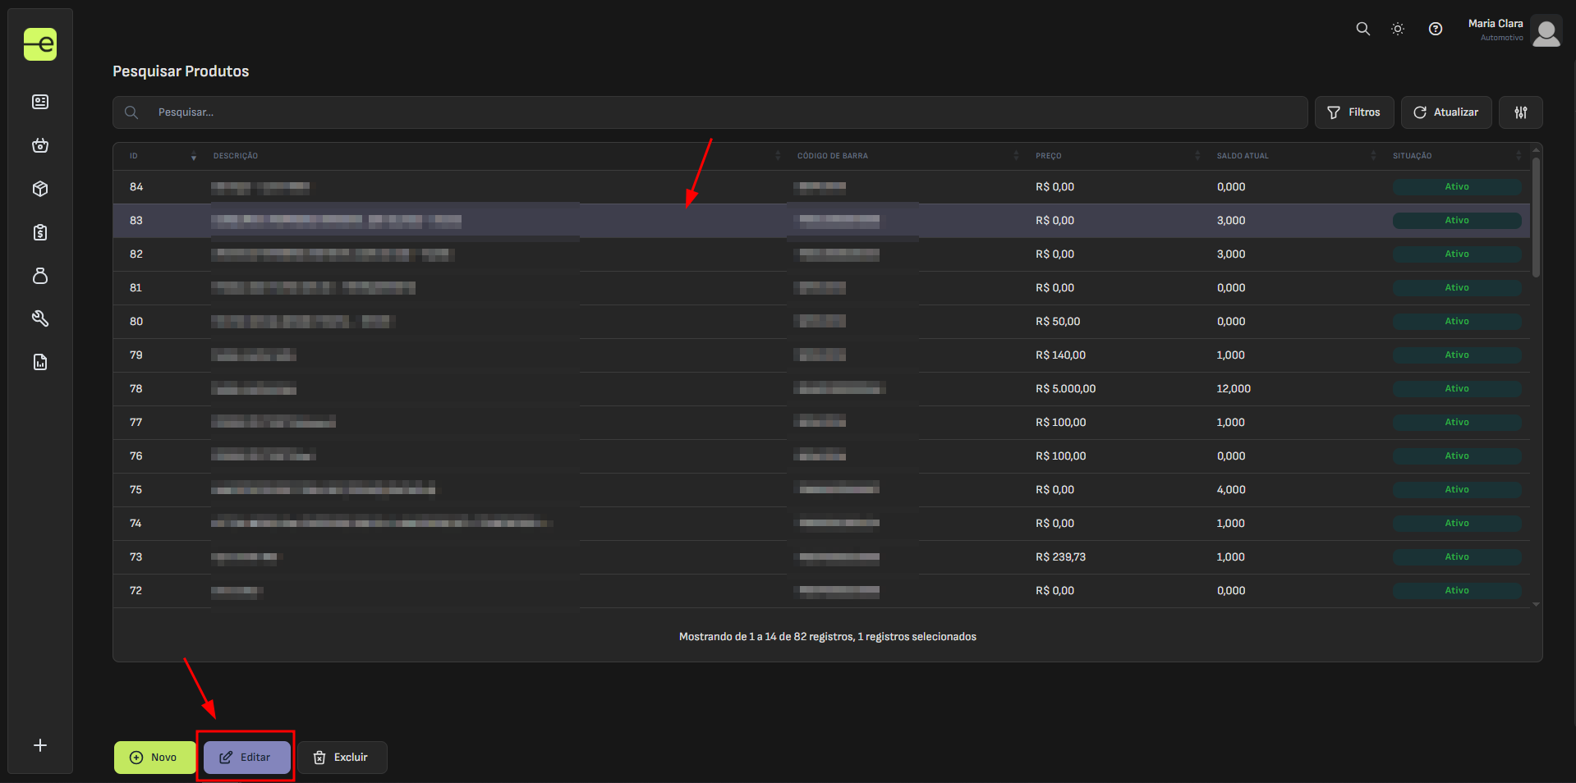1576x783 pixels.
Task: Open the money bag sidebar icon
Action: (40, 276)
